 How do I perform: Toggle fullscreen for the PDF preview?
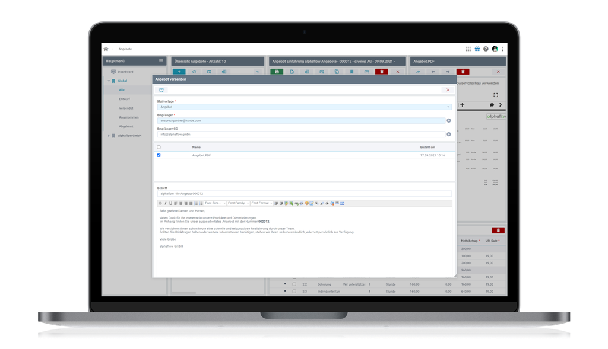point(496,95)
